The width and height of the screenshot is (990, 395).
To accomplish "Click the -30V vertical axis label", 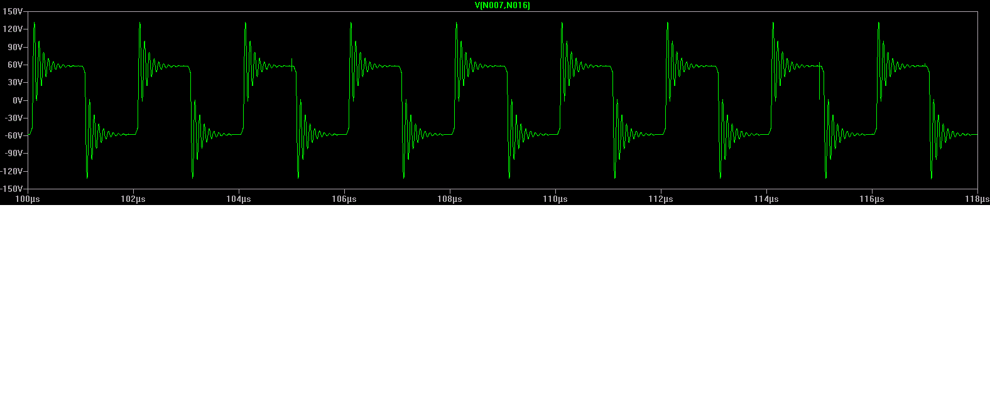I will [14, 118].
